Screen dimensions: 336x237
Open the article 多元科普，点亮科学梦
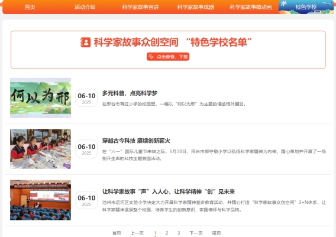tap(130, 93)
